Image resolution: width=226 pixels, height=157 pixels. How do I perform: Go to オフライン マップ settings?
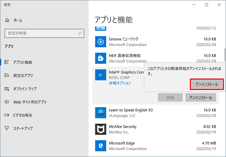25,89
